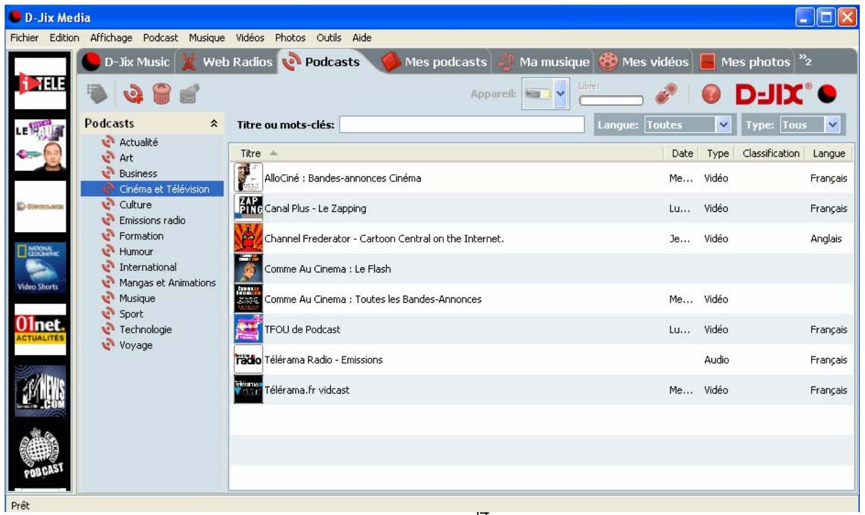Open the Mes podcasts tab

point(435,62)
